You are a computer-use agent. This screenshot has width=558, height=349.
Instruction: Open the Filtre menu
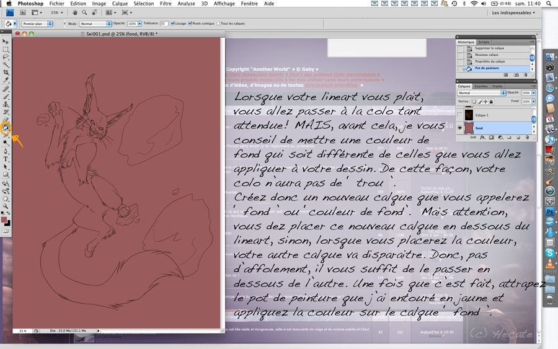tap(166, 4)
